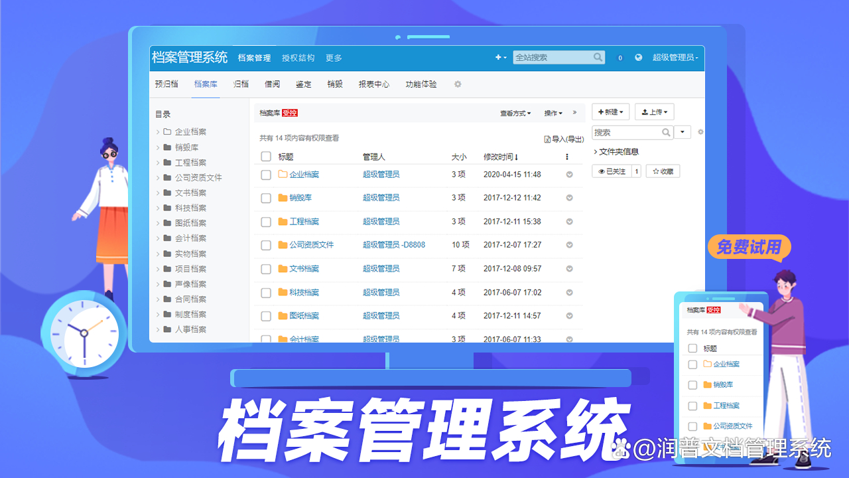Open the 工程档案 link in the phone mockup

(x=726, y=406)
